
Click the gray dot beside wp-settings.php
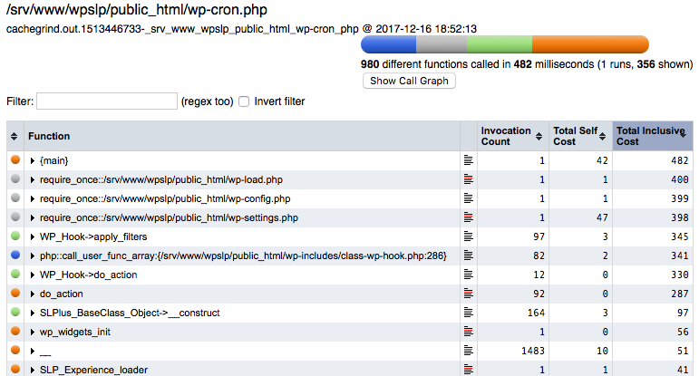tap(15, 217)
